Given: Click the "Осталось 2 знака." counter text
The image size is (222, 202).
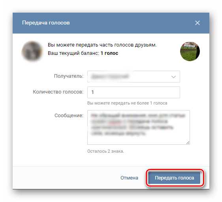Looking at the screenshot, I should pyautogui.click(x=105, y=151).
